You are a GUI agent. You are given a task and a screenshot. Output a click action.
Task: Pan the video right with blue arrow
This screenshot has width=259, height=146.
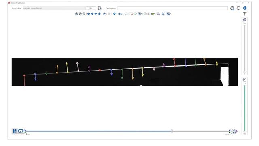92,14
